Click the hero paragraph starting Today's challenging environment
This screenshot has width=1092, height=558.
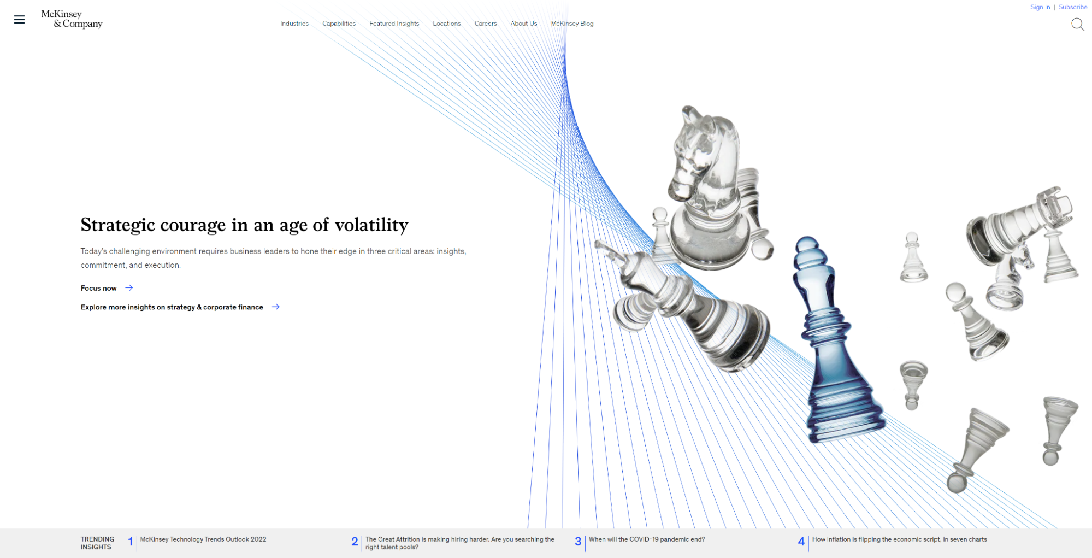pos(273,258)
